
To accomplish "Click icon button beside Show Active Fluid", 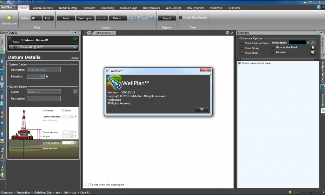I will [x=313, y=48].
